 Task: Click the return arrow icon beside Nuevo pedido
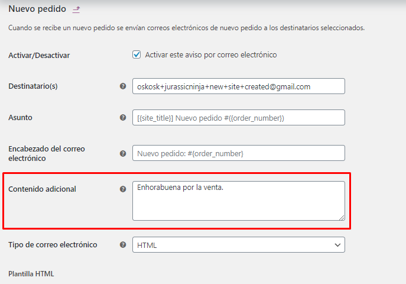(x=76, y=9)
